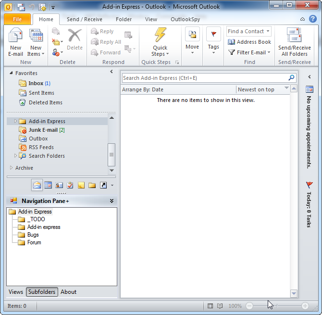Switch to Notes view icon

(81, 185)
